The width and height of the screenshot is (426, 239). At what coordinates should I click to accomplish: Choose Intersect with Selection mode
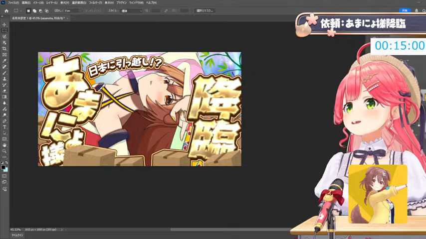(x=47, y=11)
